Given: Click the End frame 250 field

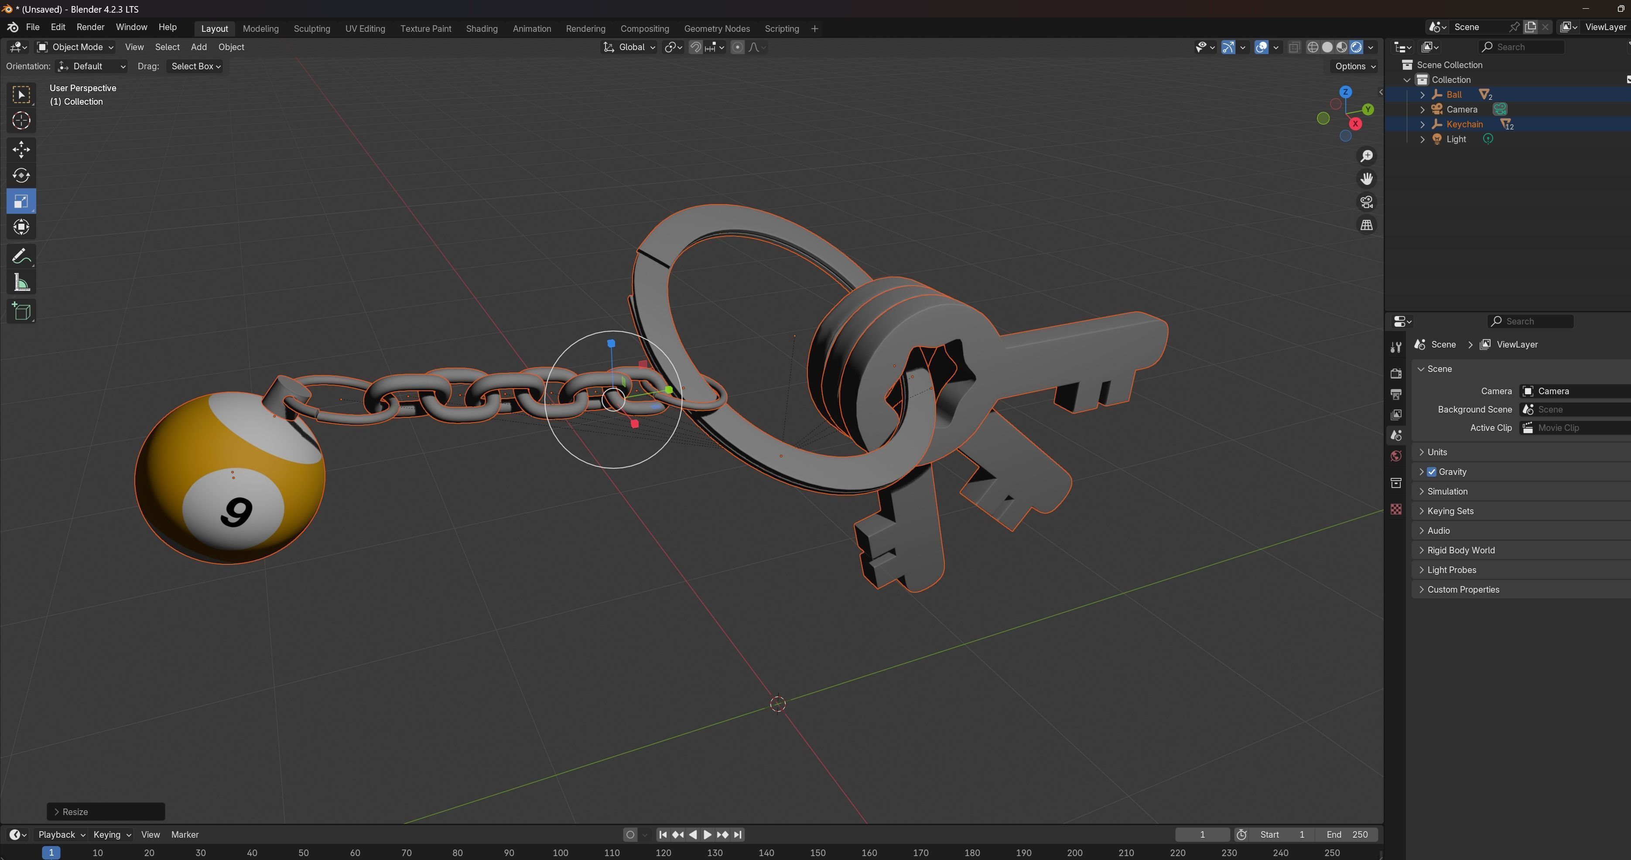Looking at the screenshot, I should pos(1347,834).
